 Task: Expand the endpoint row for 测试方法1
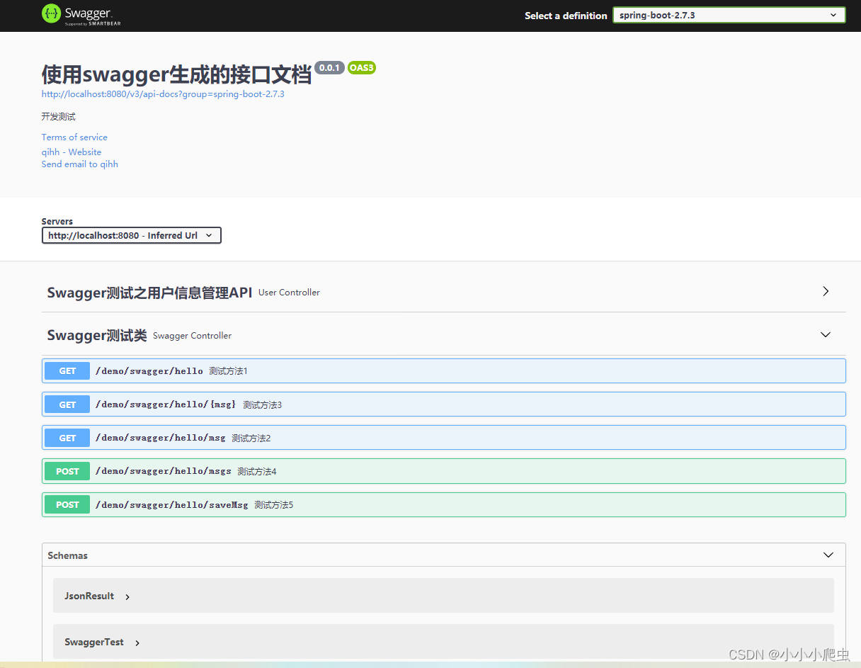(425, 370)
